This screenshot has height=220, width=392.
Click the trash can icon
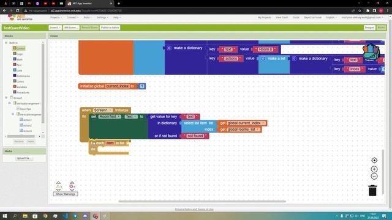(x=372, y=190)
